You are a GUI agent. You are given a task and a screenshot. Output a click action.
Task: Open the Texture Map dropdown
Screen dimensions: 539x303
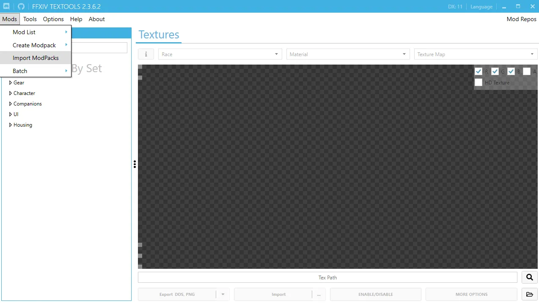476,54
